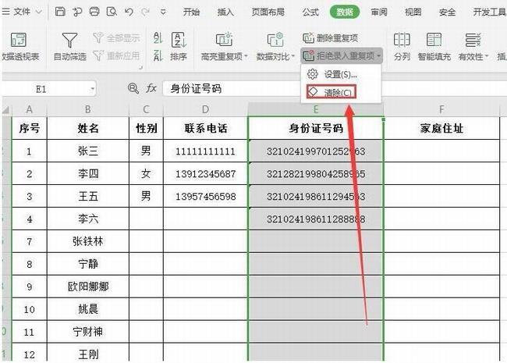Click the cell containing 13957456598
The width and height of the screenshot is (507, 363).
click(x=206, y=197)
